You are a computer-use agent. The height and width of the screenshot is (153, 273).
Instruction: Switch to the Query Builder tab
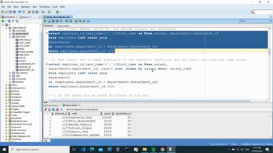point(63,26)
